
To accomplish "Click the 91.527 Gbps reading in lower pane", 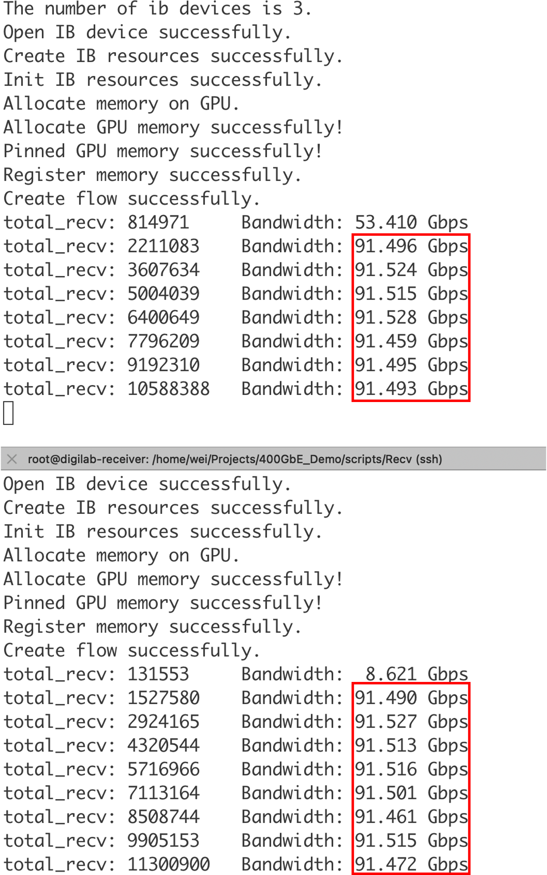I will (x=411, y=722).
